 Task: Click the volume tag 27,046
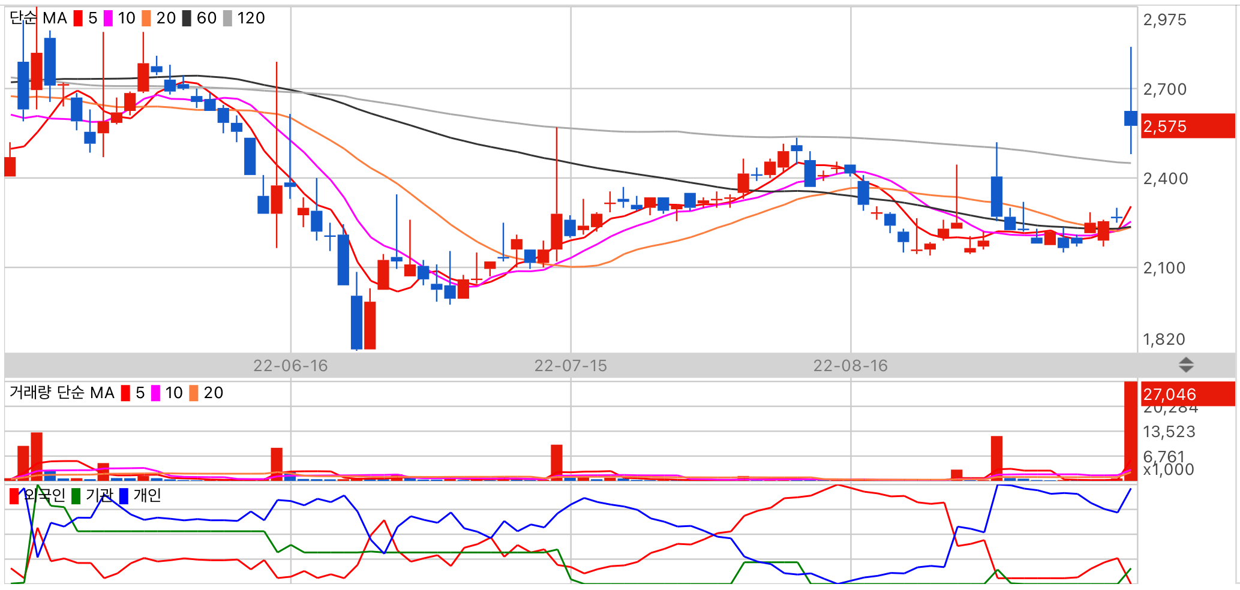click(x=1188, y=394)
